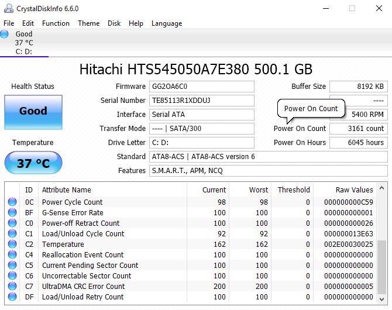This screenshot has width=392, height=310.
Task: Click the CrystalDiskInfo app icon in title bar
Action: click(9, 8)
